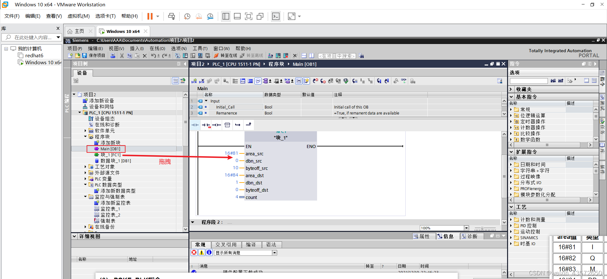
Task: Toggle network comments display on or off
Action: [x=298, y=81]
